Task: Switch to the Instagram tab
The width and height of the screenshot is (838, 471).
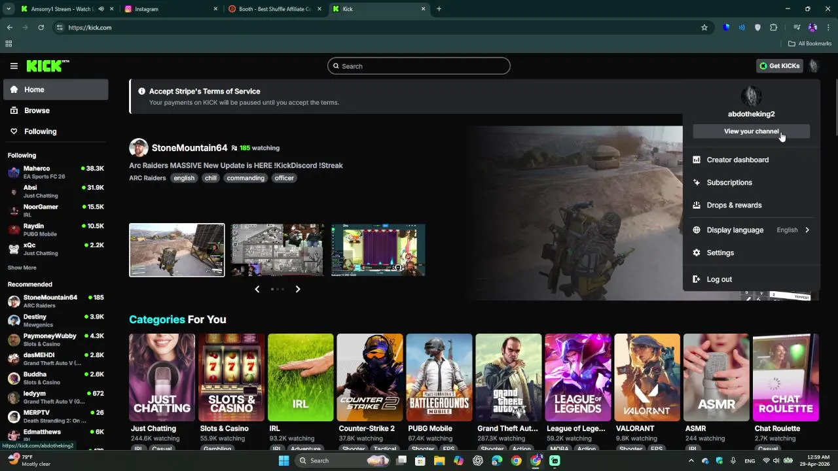Action: 170,9
